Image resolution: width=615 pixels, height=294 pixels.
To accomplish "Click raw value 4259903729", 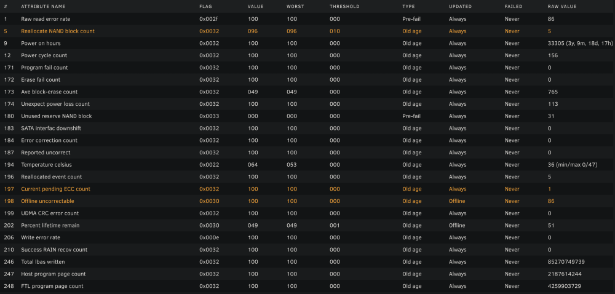I will [x=565, y=286].
